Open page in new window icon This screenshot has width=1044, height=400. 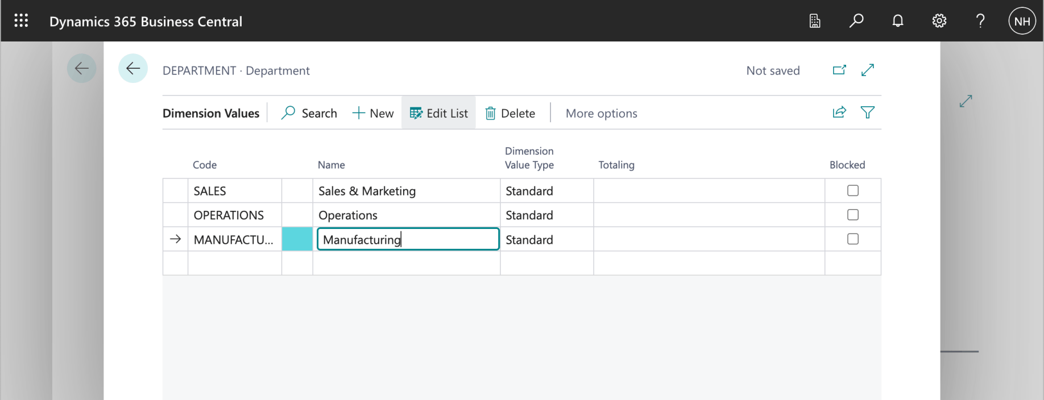(839, 70)
